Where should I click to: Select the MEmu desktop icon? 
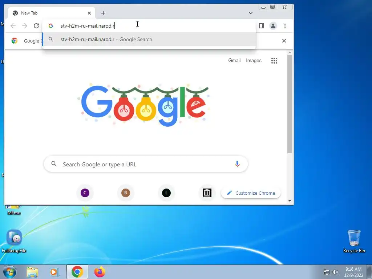coord(14,210)
